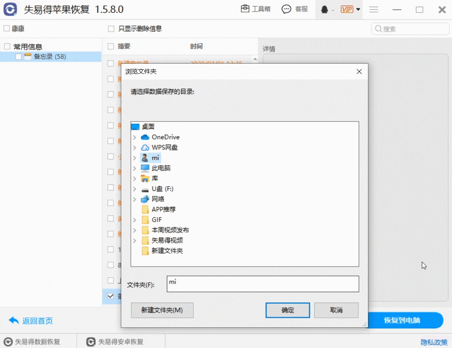Enable 只显示删除信息 checkbox
The height and width of the screenshot is (348, 452).
click(111, 29)
